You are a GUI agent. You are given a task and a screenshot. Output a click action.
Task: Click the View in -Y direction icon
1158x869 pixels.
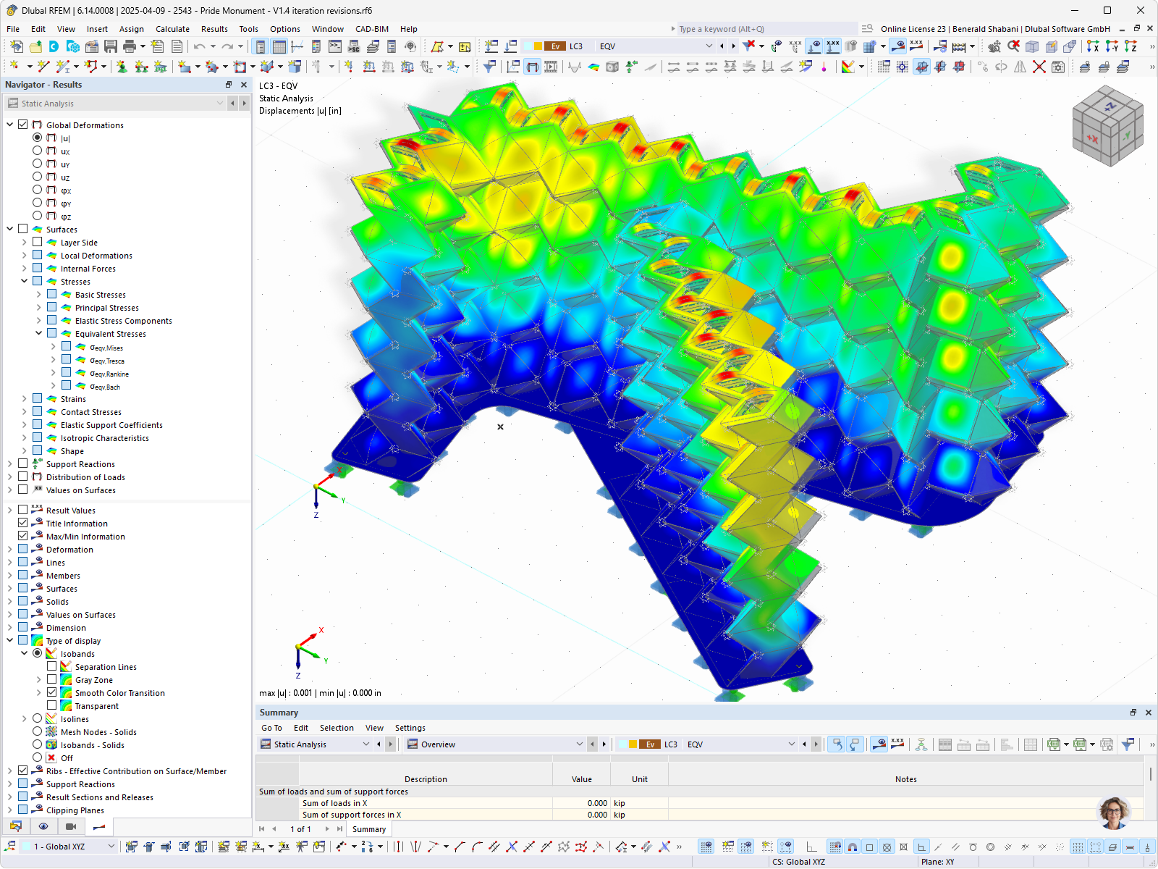[x=1112, y=46]
